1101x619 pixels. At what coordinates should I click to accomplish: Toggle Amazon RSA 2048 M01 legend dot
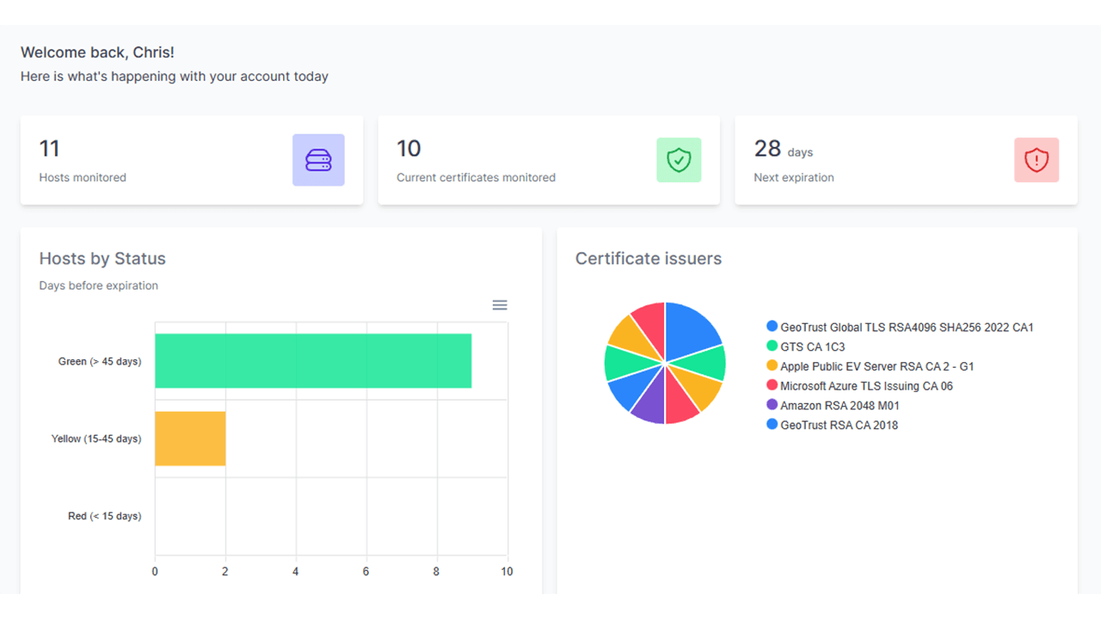click(x=772, y=405)
